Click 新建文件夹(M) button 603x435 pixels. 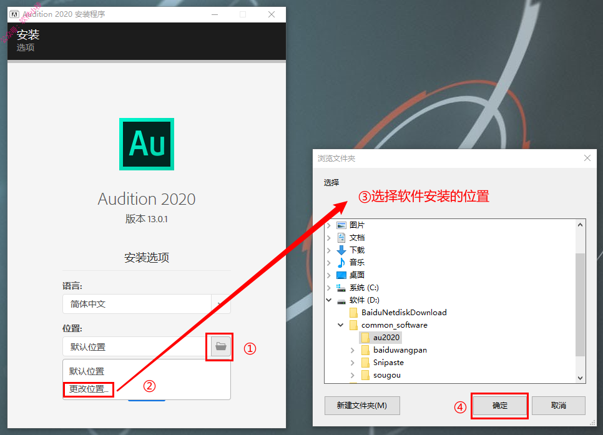coord(362,406)
